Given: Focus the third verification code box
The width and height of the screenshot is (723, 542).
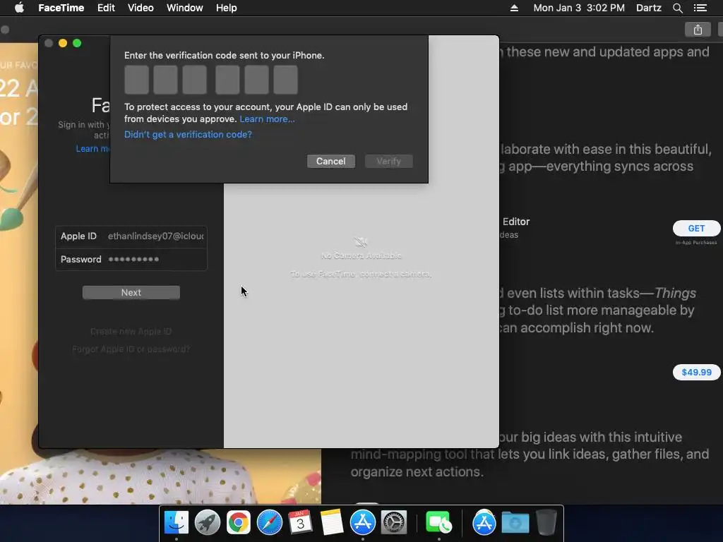Looking at the screenshot, I should (x=195, y=80).
